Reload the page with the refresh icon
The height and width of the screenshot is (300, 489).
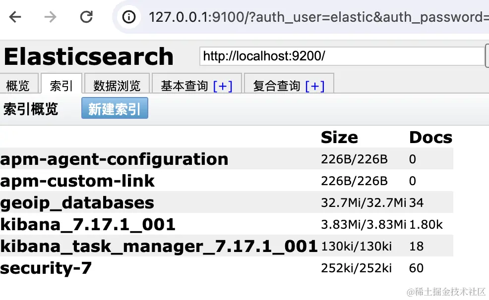pos(86,17)
